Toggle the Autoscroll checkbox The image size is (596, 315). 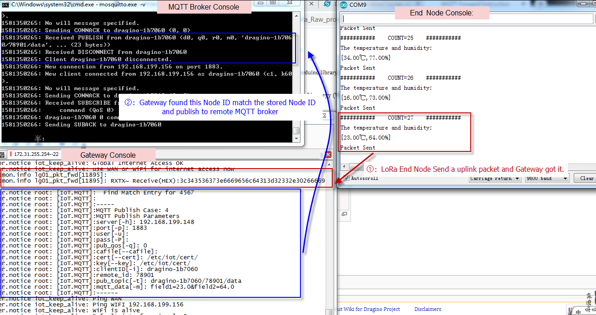point(346,178)
